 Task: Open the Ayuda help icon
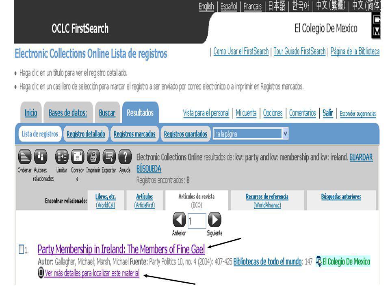[125, 157]
